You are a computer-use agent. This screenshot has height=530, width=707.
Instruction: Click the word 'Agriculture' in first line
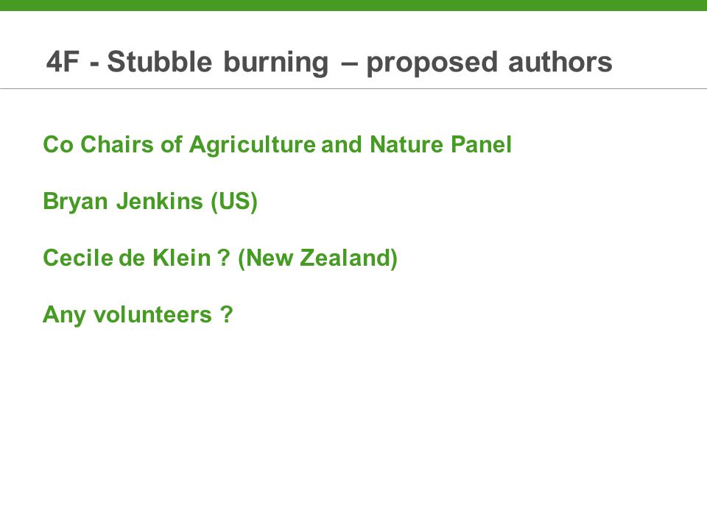(x=253, y=146)
